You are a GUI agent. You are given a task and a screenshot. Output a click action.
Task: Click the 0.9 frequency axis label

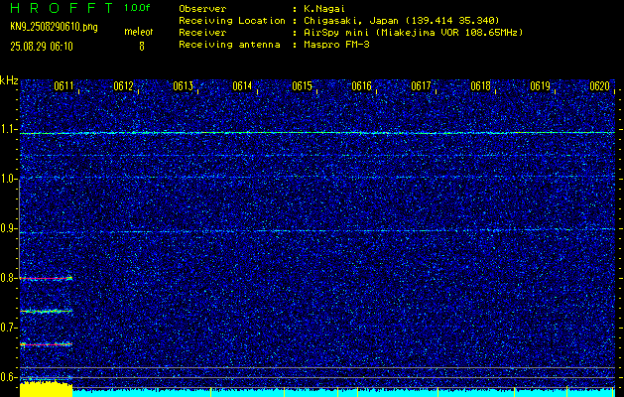point(8,228)
